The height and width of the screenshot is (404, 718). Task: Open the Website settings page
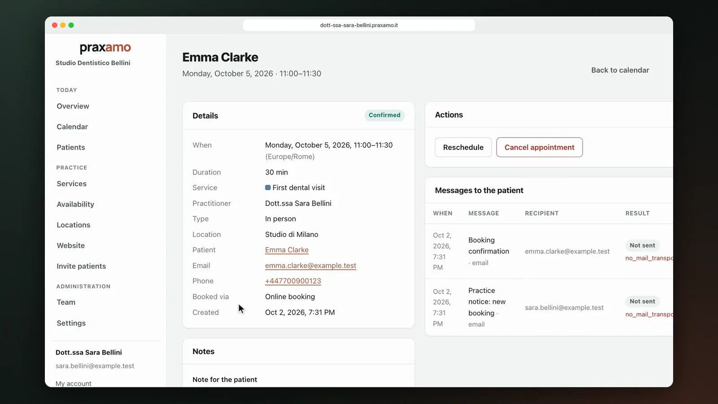[71, 246]
